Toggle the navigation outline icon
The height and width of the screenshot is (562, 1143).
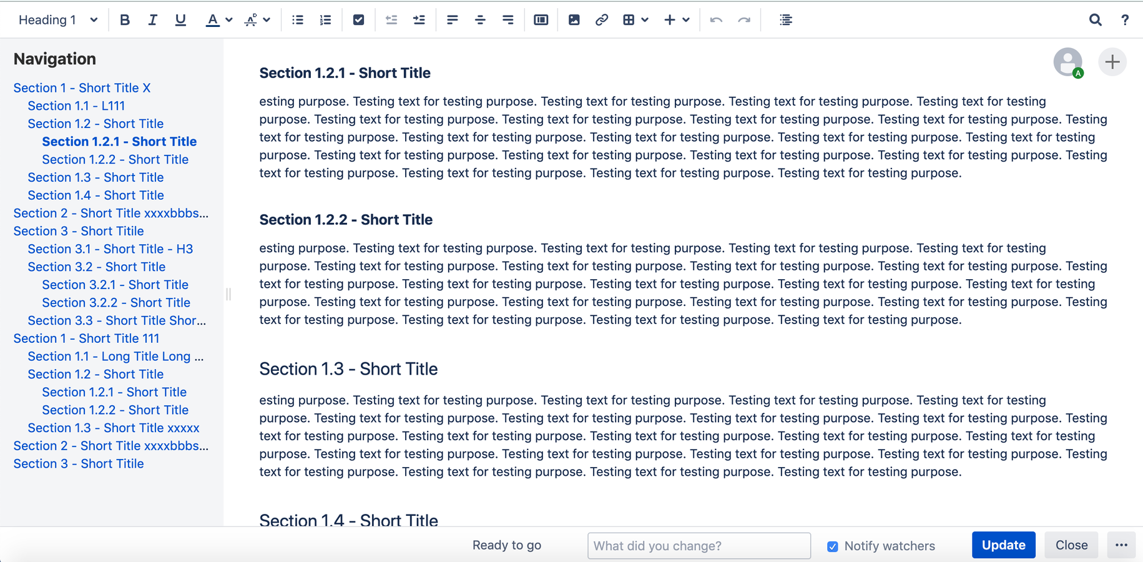[x=786, y=20]
